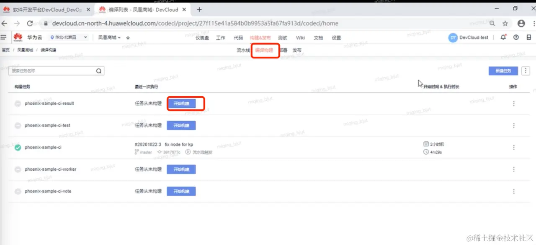This screenshot has width=536, height=245.
Task: Open the browser profile icon
Action: click(521, 23)
